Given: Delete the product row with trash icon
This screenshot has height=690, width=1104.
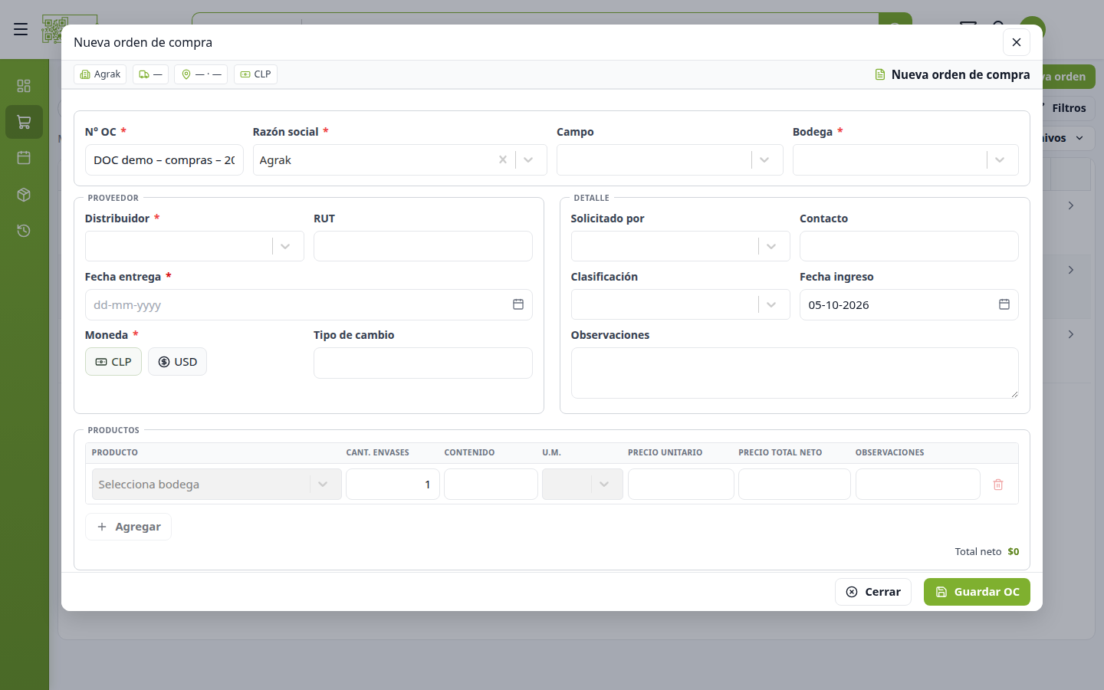Looking at the screenshot, I should point(998,485).
